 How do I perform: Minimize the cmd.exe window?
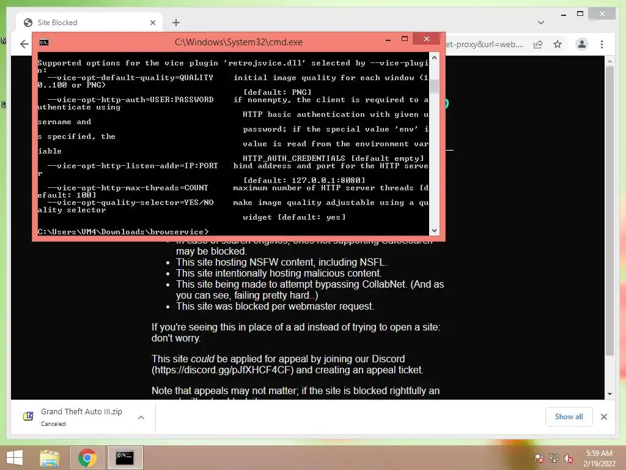coord(388,40)
